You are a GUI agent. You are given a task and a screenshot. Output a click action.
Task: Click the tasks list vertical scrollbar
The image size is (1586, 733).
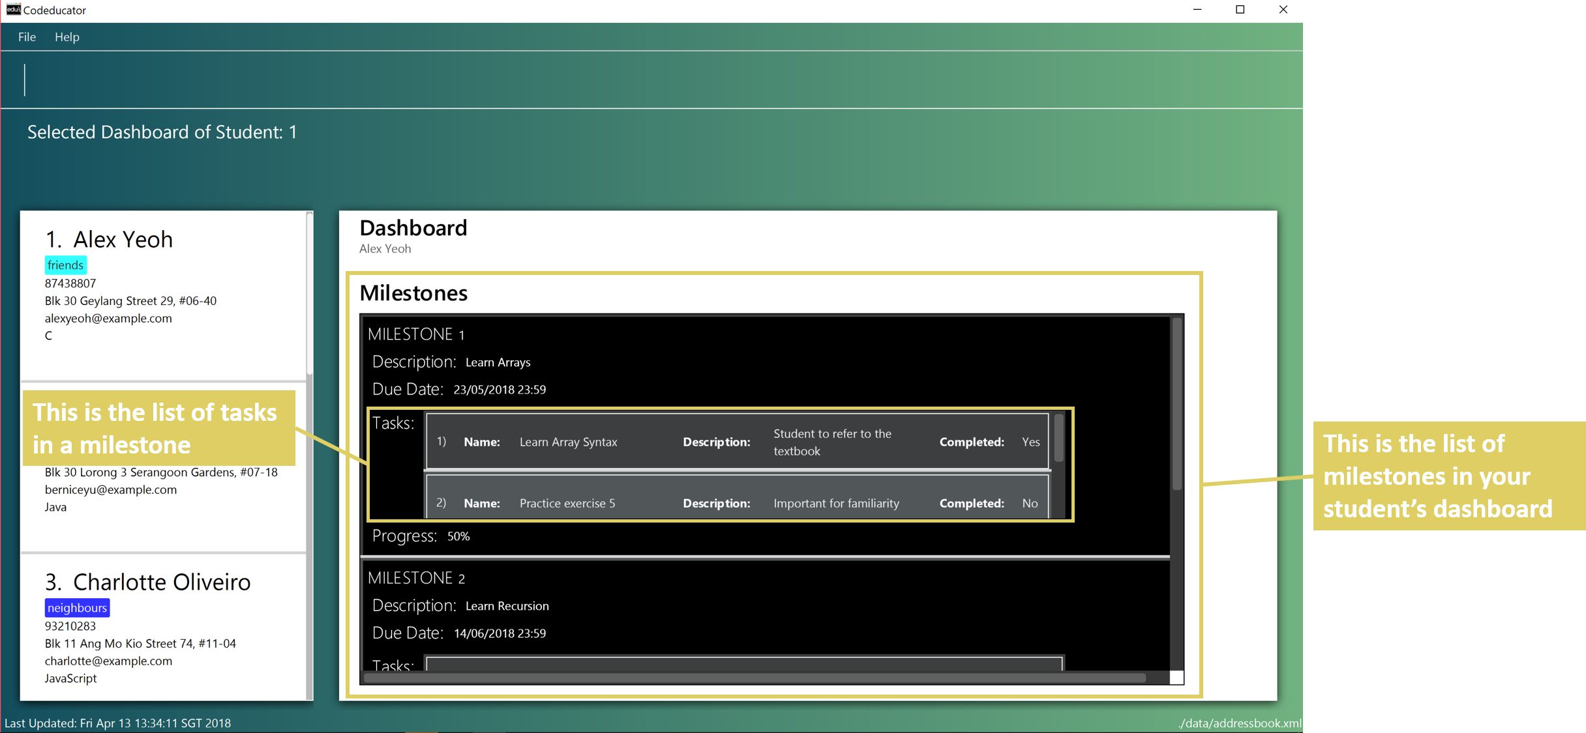tap(1058, 438)
